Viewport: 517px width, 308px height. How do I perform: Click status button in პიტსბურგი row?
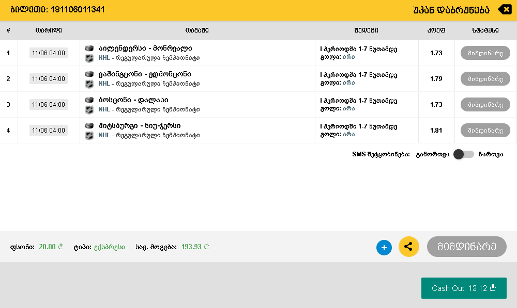(485, 131)
